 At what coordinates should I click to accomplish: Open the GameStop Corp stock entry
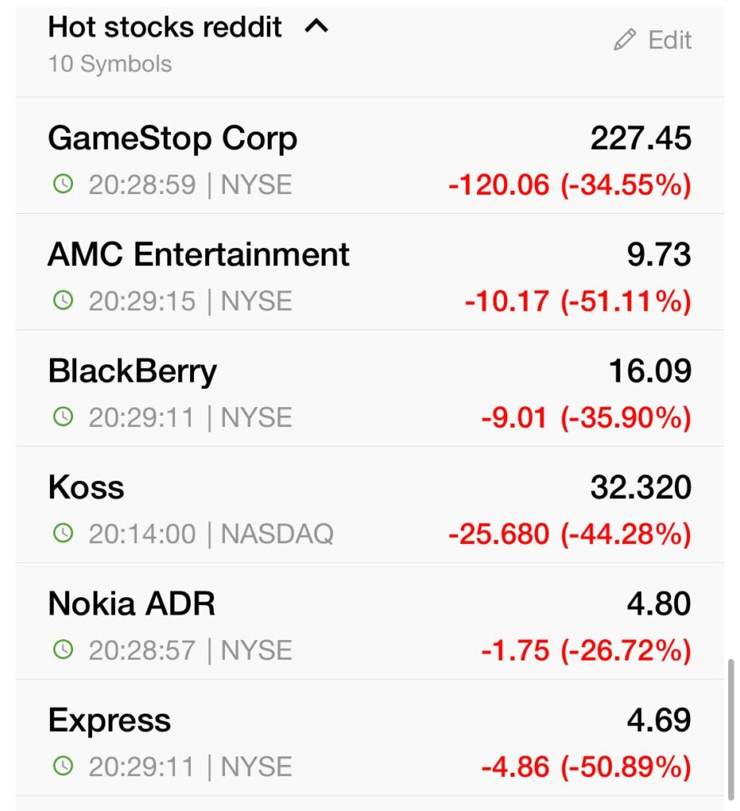(370, 156)
